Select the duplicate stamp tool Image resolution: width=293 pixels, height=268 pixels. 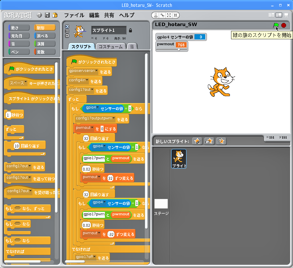(156, 15)
